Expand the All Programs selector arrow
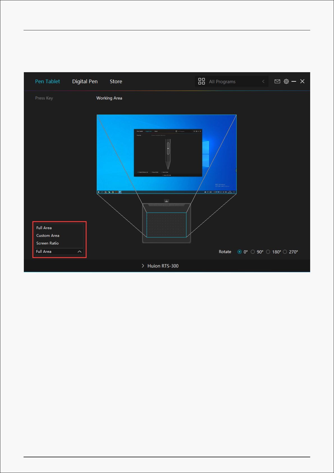The height and width of the screenshot is (473, 334). pyautogui.click(x=263, y=81)
